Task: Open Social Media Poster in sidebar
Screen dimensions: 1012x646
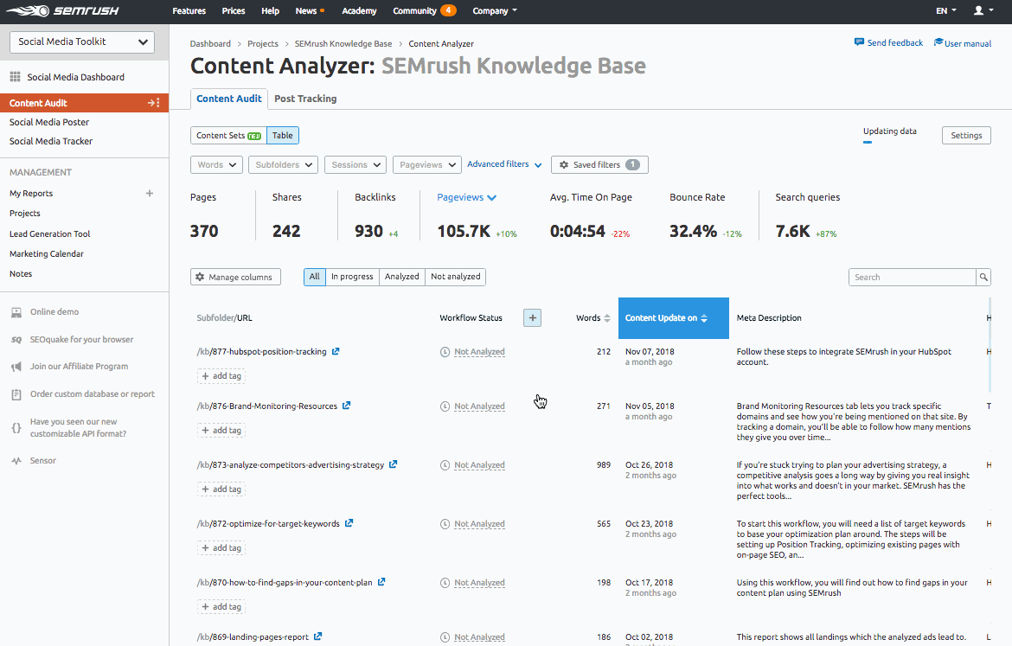Action: tap(49, 122)
